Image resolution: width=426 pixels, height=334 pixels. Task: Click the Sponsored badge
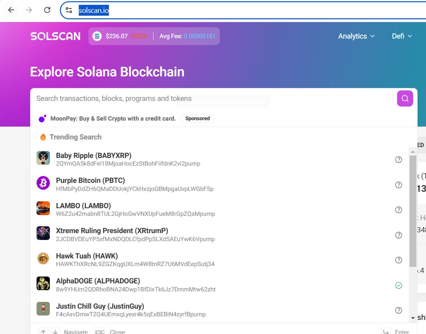point(197,119)
